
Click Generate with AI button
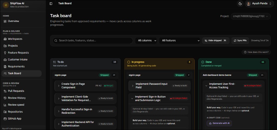(x=219, y=123)
